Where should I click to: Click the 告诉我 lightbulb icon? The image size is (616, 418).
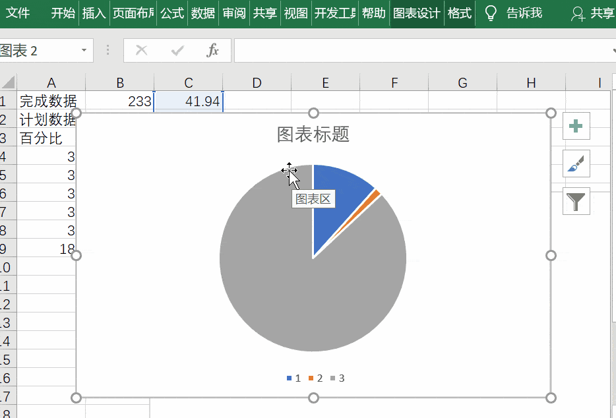click(490, 13)
